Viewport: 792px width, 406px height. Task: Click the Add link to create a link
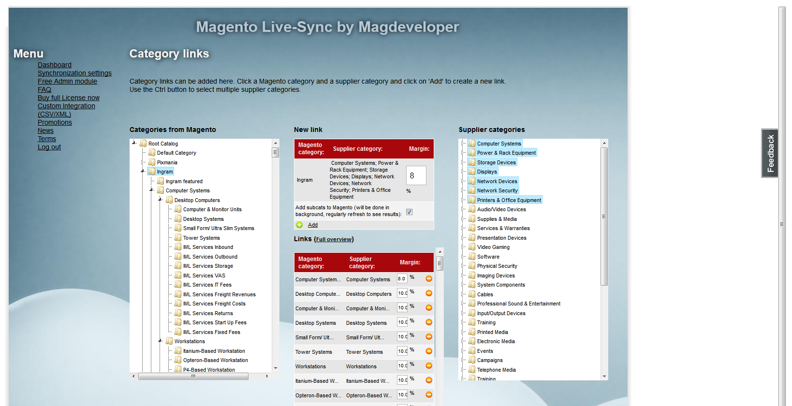click(x=313, y=225)
